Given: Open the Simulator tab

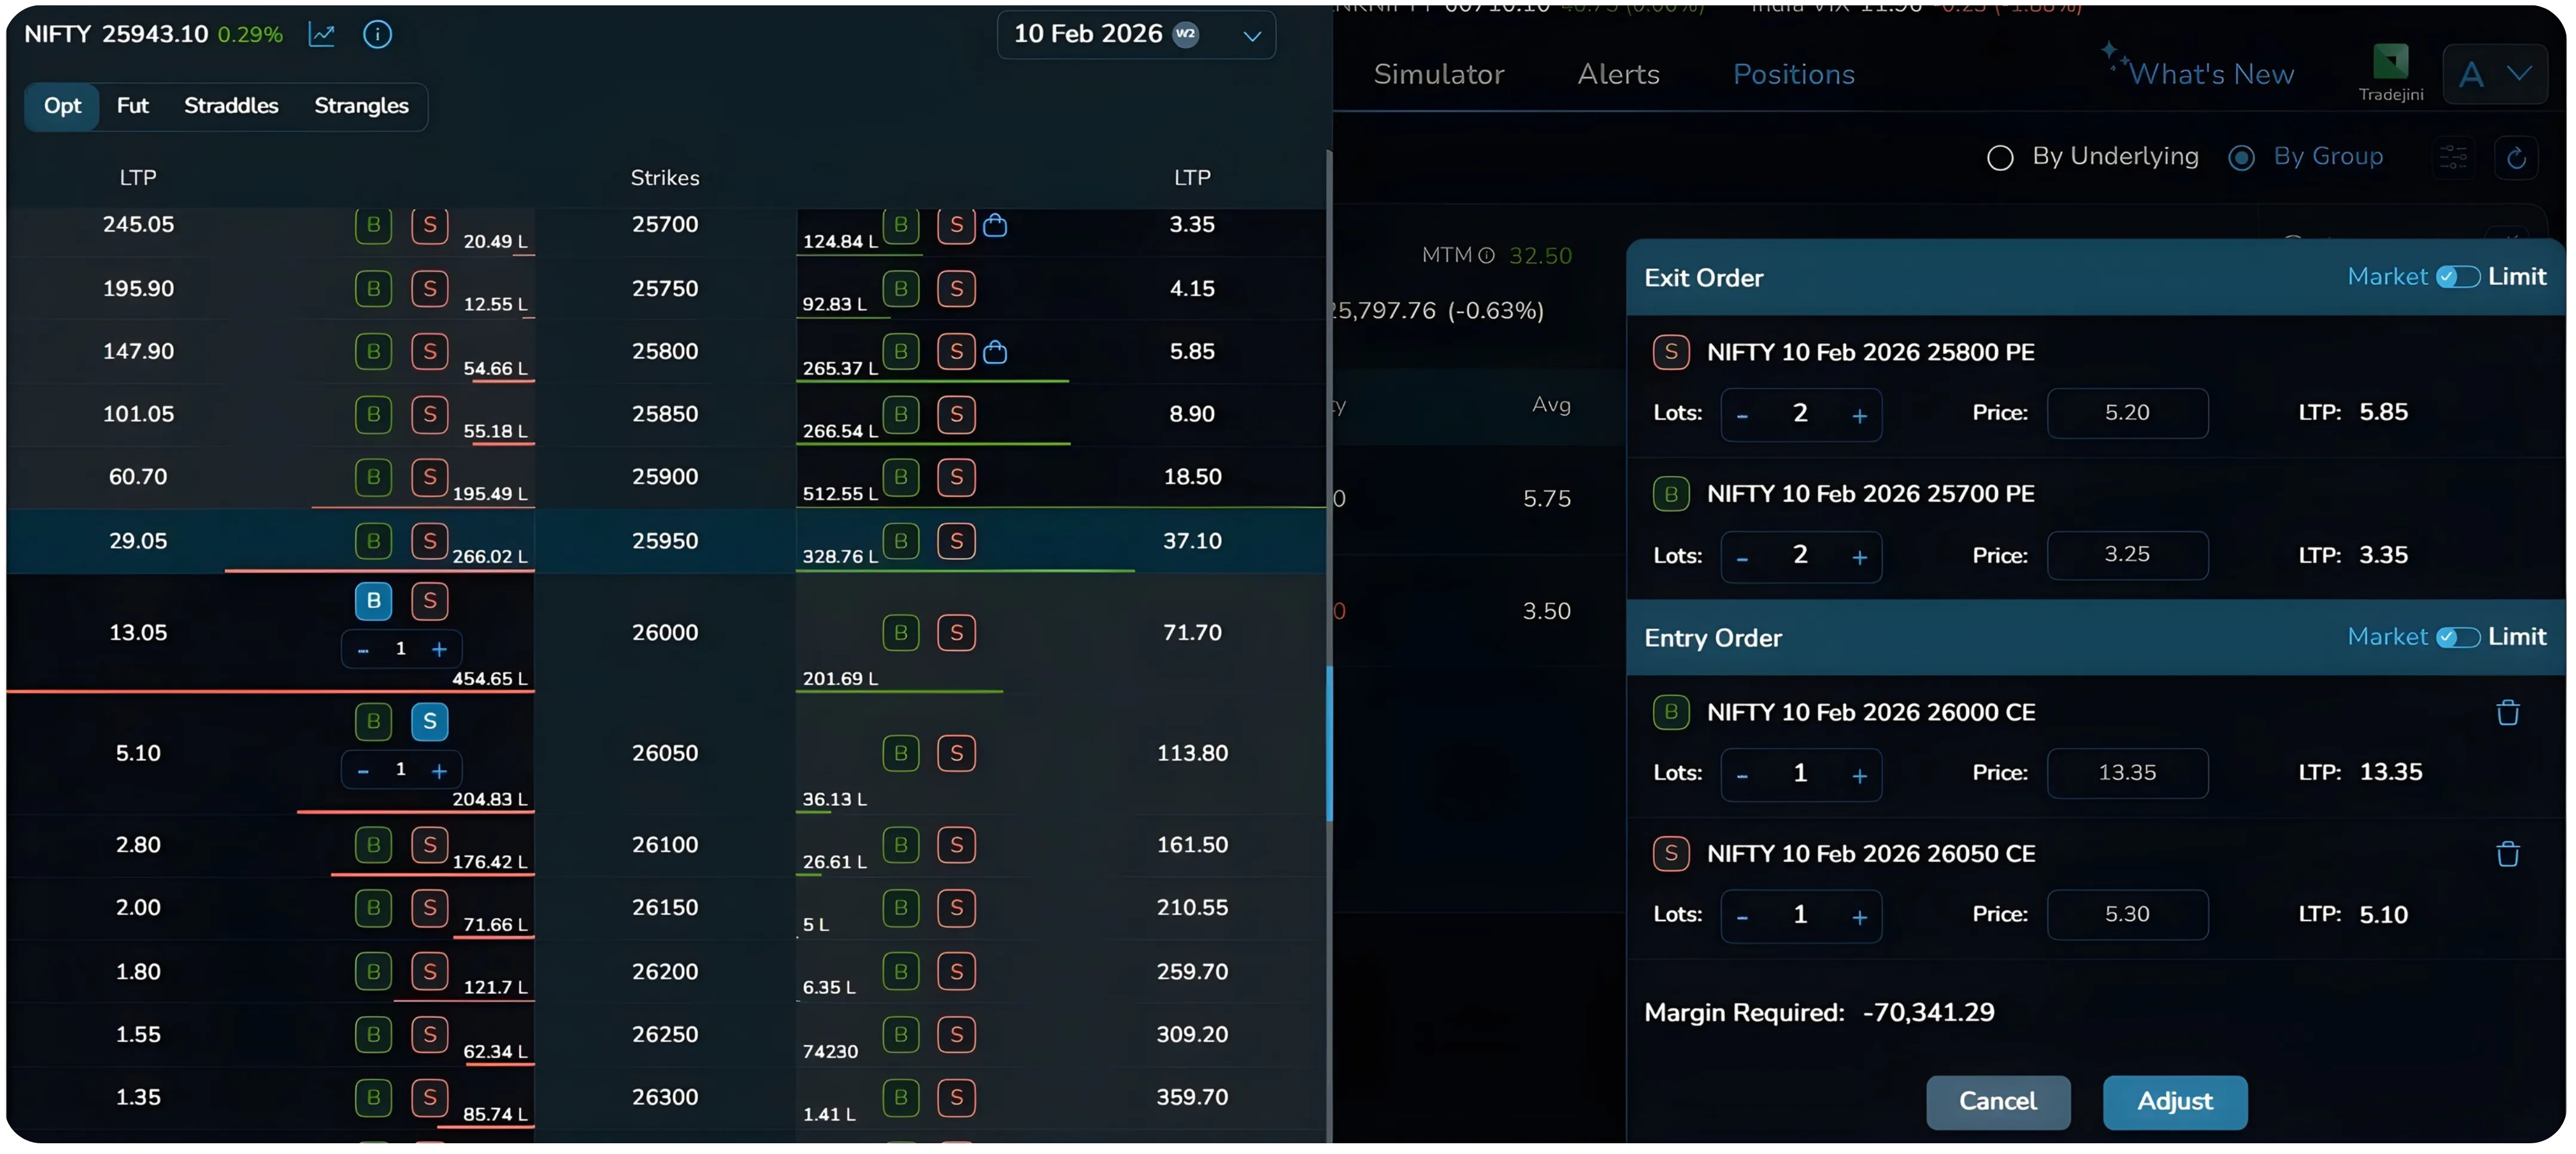Looking at the screenshot, I should click(x=1439, y=73).
